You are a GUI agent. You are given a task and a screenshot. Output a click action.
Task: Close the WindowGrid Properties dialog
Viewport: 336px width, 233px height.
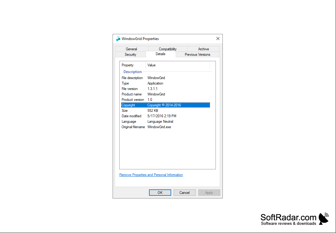pos(218,38)
